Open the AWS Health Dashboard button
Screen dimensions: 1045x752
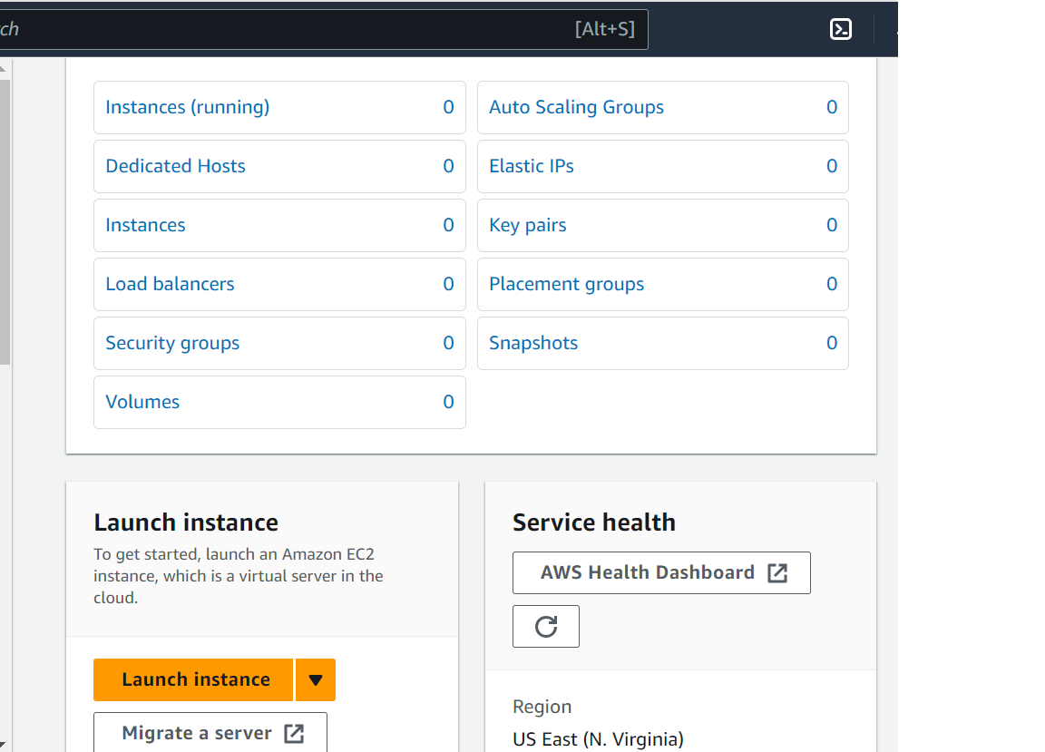[x=661, y=572]
